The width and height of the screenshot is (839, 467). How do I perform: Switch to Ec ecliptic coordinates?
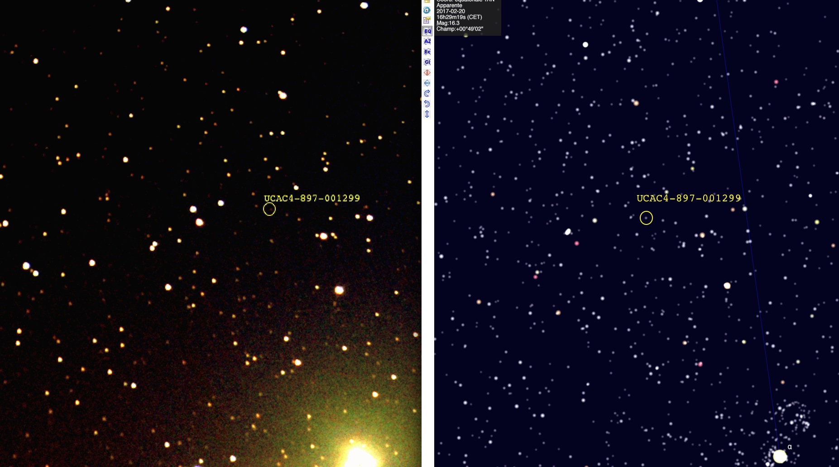tap(427, 52)
